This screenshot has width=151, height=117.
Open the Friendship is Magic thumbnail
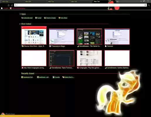[62, 37]
